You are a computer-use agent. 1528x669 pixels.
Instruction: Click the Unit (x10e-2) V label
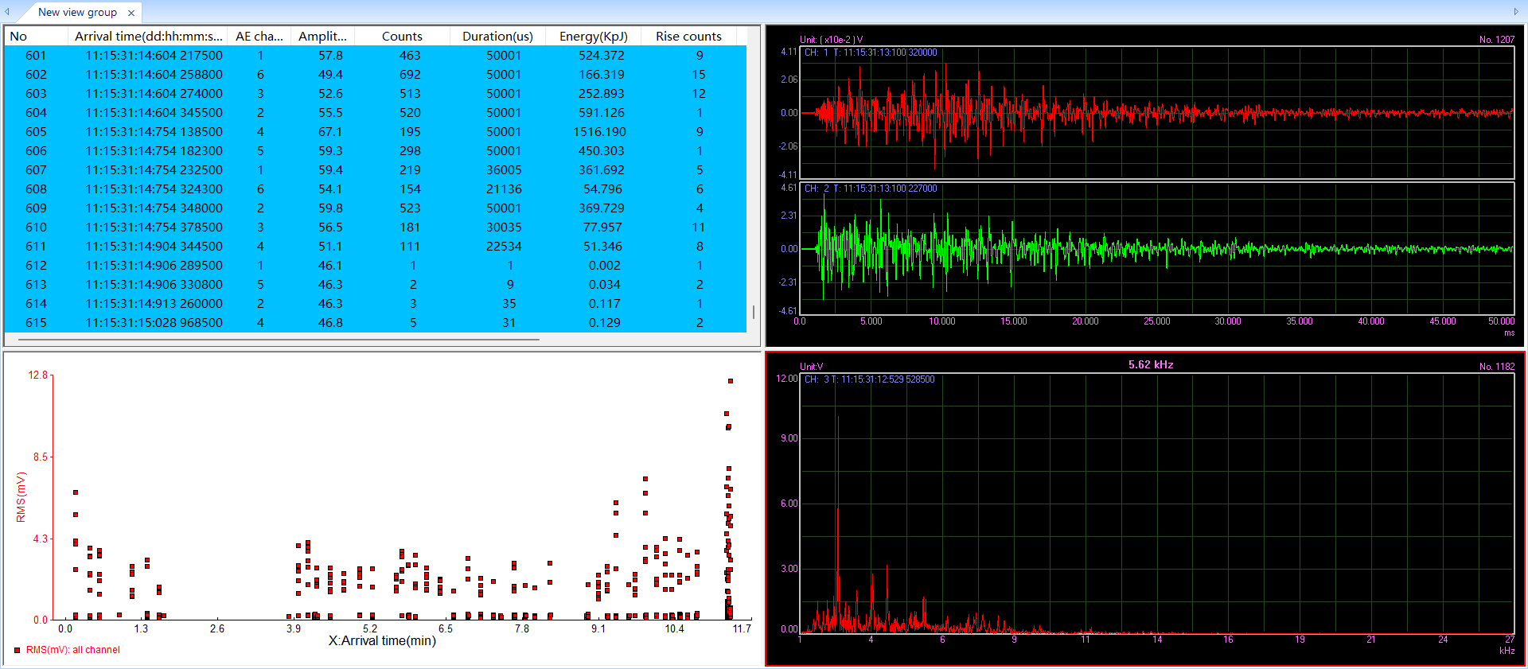[x=831, y=39]
